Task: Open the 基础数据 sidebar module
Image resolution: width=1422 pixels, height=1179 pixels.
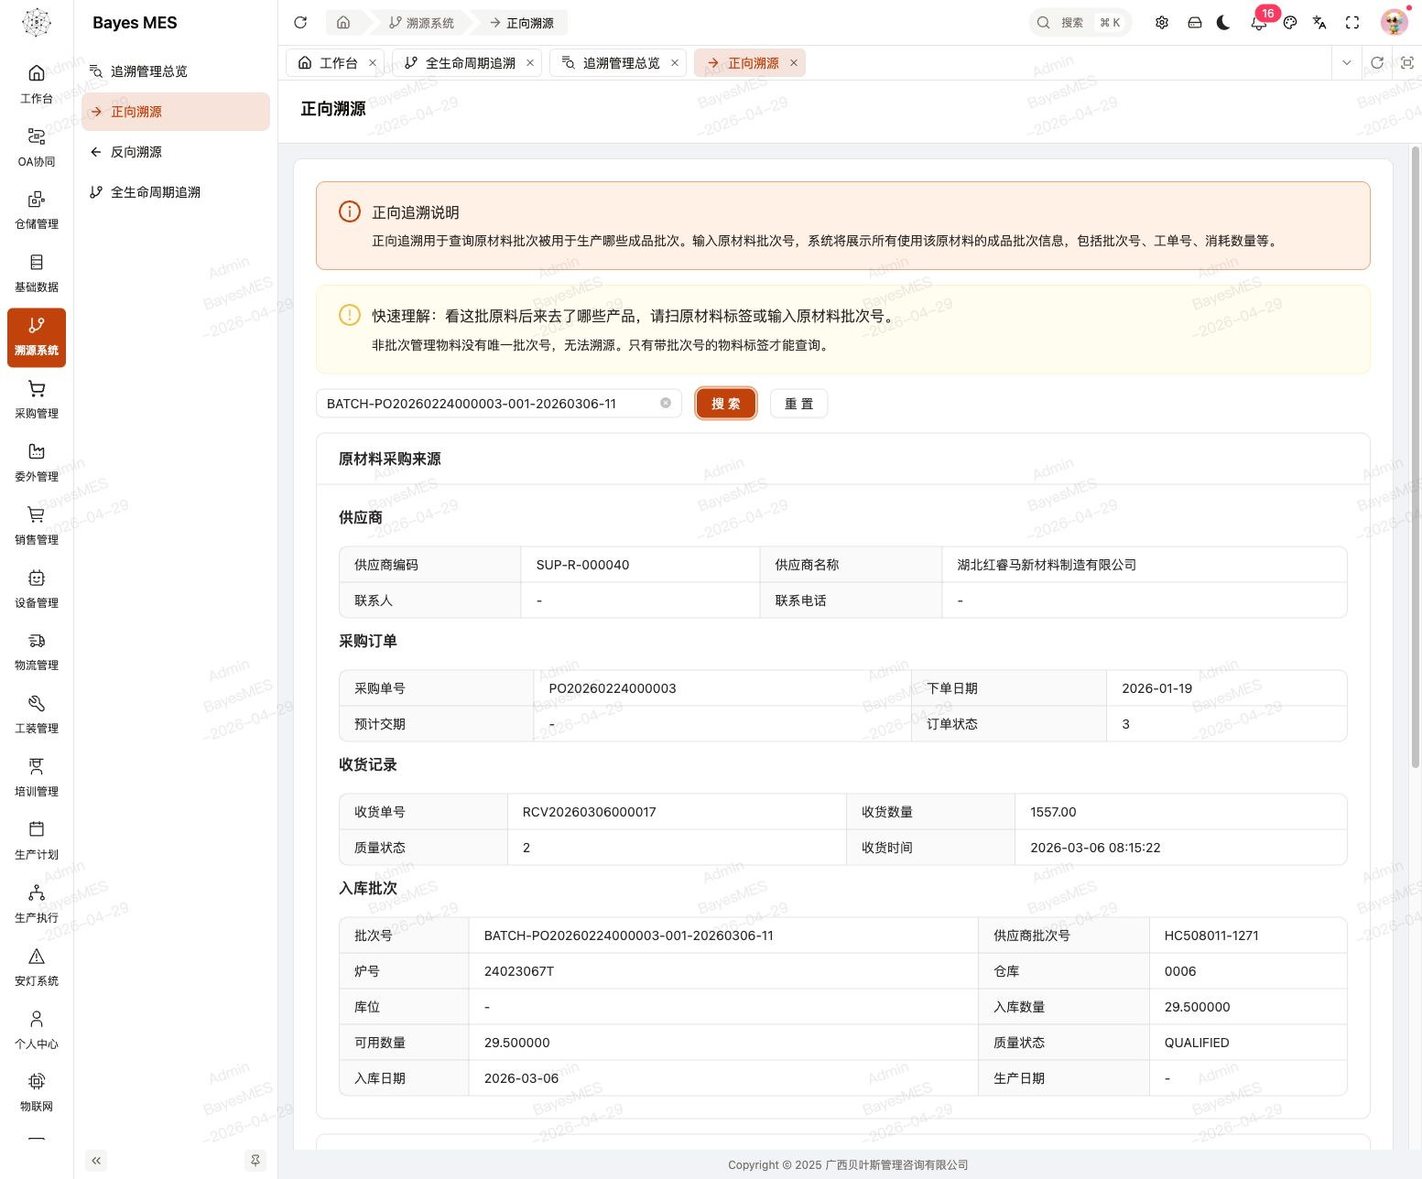Action: (x=37, y=274)
